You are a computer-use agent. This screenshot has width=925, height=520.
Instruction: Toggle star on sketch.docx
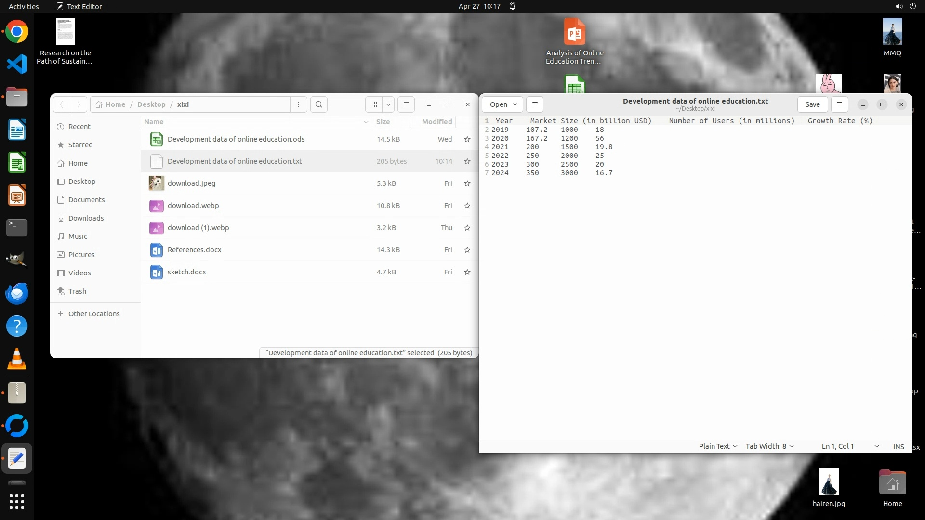coord(467,272)
